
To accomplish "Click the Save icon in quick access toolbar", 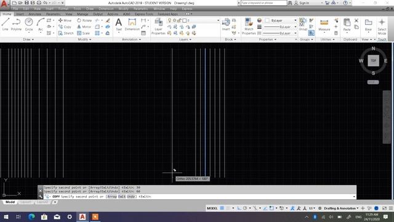I will (26, 3).
